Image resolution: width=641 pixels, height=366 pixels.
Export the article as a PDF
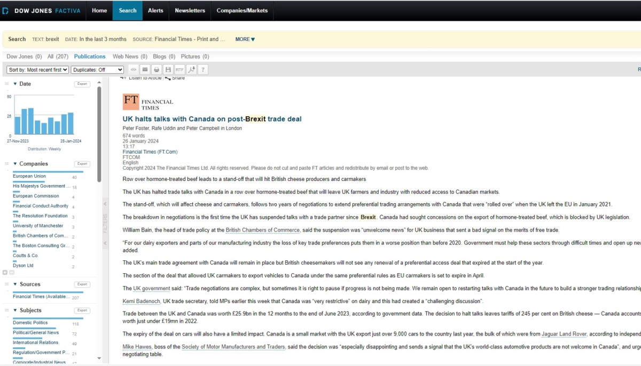click(x=191, y=69)
